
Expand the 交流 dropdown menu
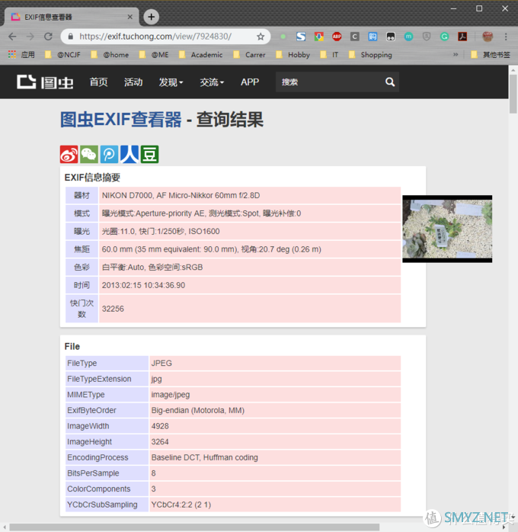coord(212,82)
